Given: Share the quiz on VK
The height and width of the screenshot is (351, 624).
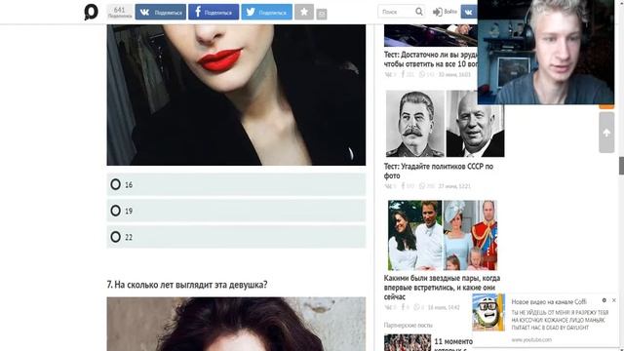Looking at the screenshot, I should [x=160, y=12].
